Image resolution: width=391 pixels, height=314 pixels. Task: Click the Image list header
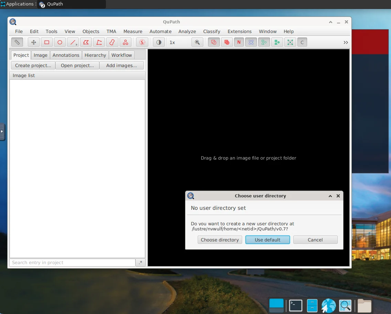[77, 75]
